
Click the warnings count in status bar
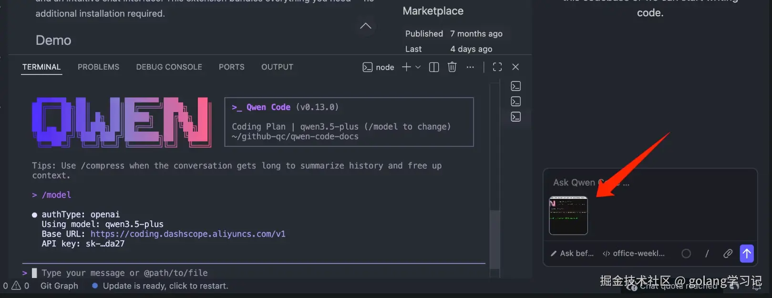pos(21,286)
